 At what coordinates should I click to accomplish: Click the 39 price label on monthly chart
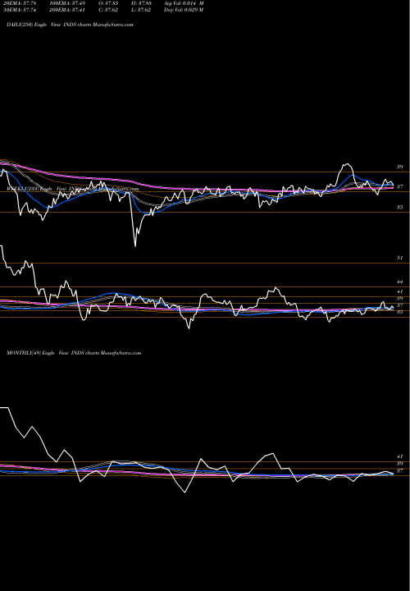(400, 464)
